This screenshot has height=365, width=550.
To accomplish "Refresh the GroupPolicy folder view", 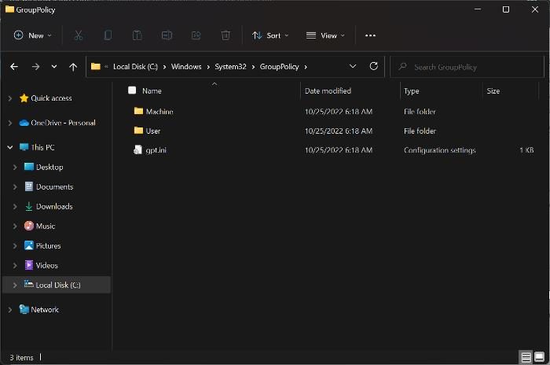I will (x=373, y=67).
